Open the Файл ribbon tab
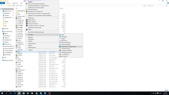This screenshot has height=95, width=169. point(2,3)
